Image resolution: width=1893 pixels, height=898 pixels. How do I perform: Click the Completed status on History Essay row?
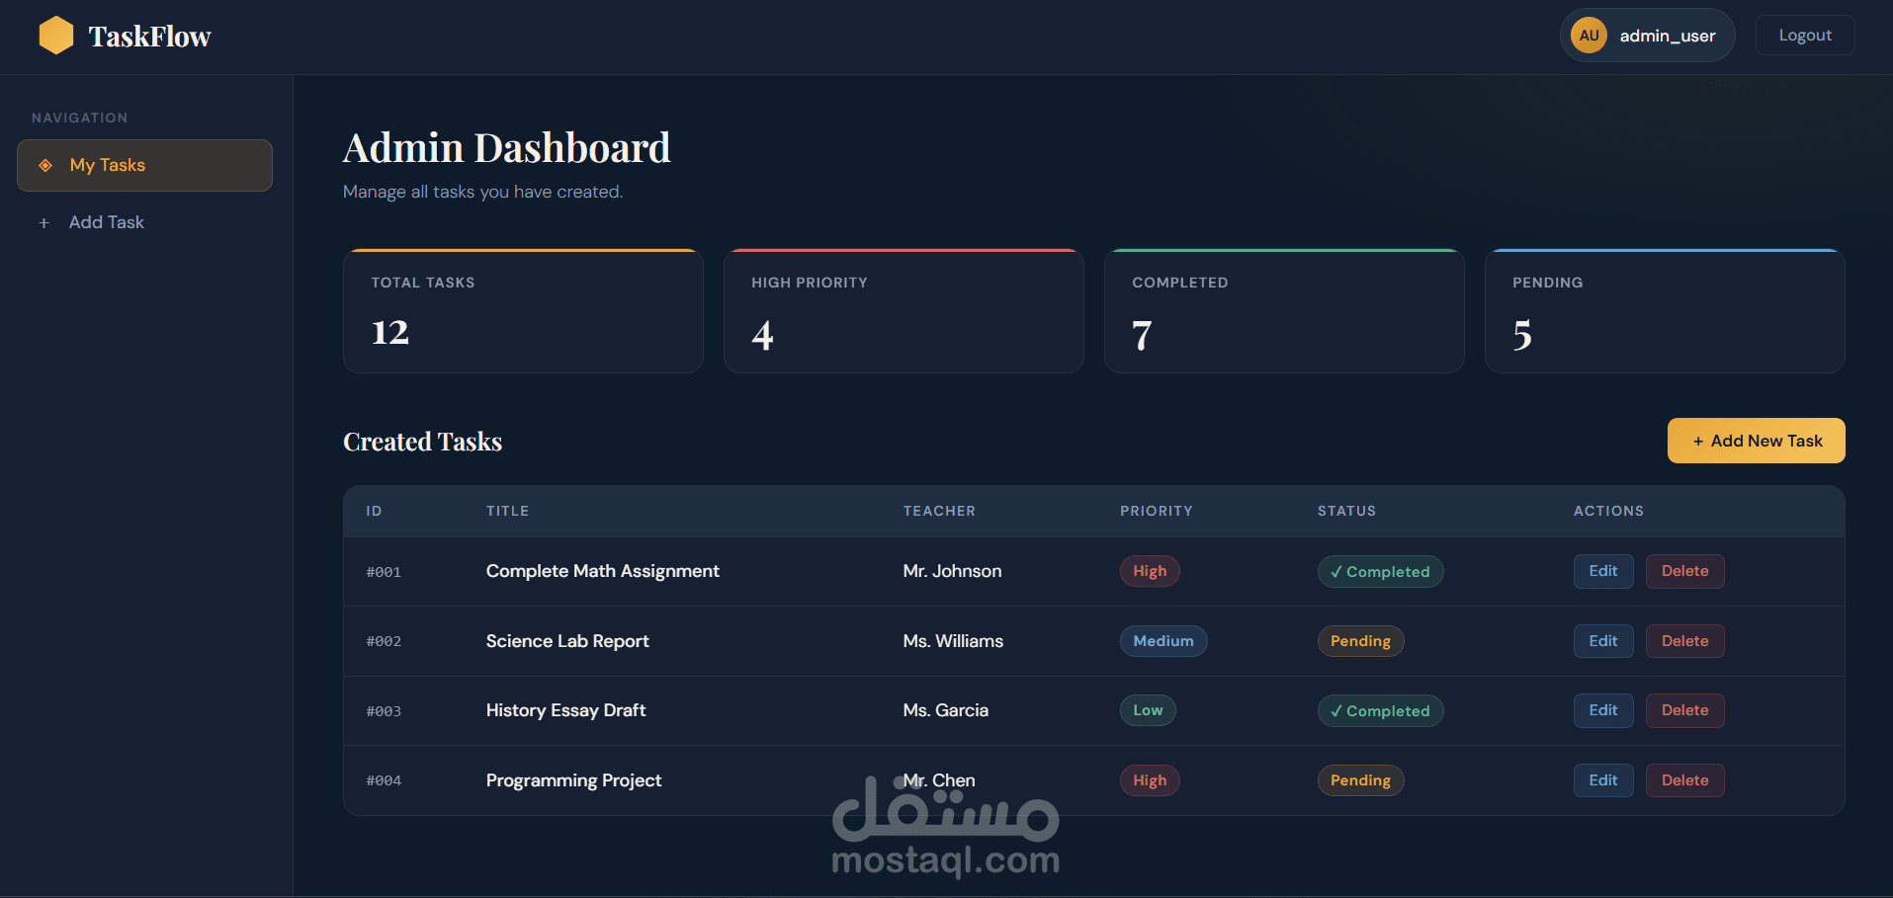pos(1380,711)
